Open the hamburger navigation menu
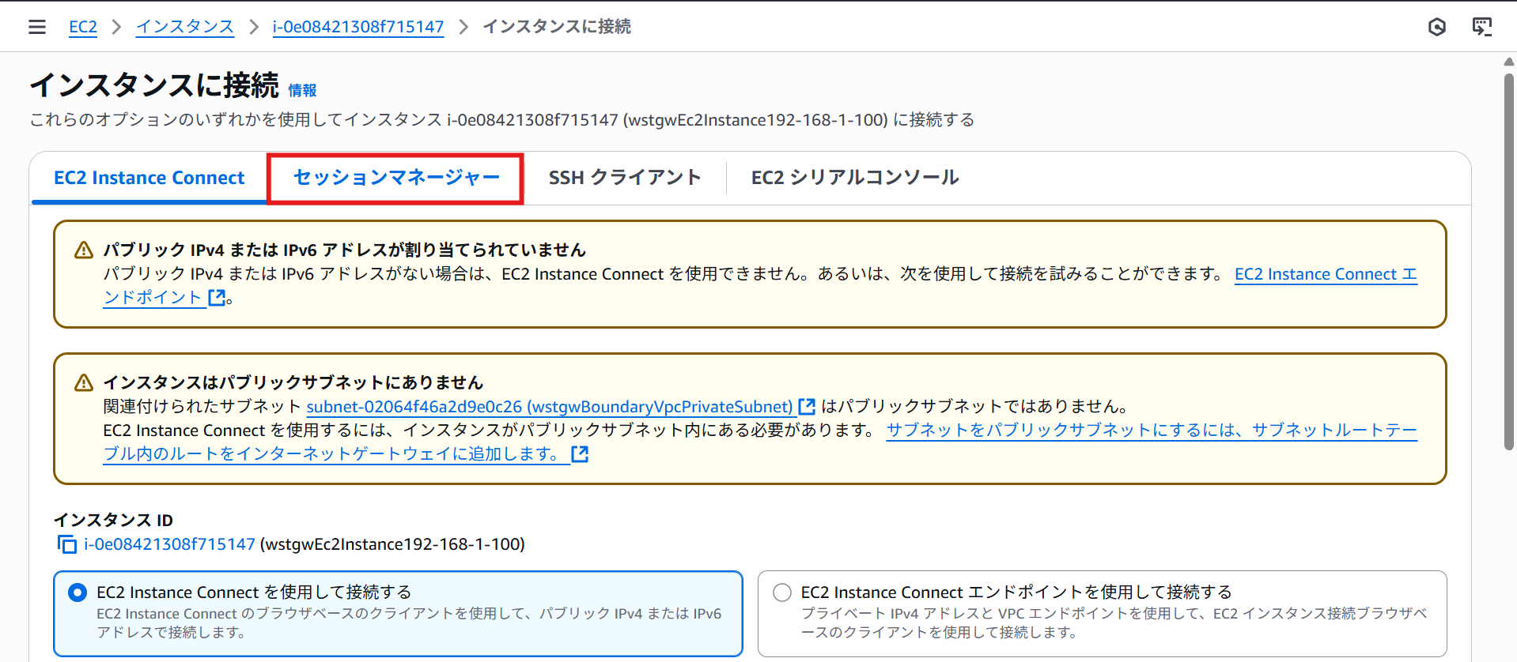The height and width of the screenshot is (662, 1517). coord(37,27)
